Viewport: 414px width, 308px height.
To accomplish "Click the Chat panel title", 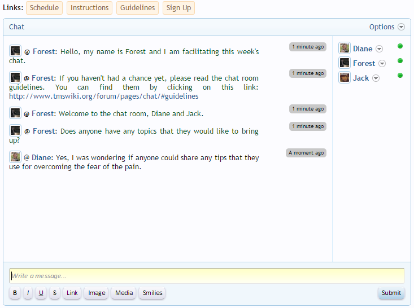I will (16, 27).
